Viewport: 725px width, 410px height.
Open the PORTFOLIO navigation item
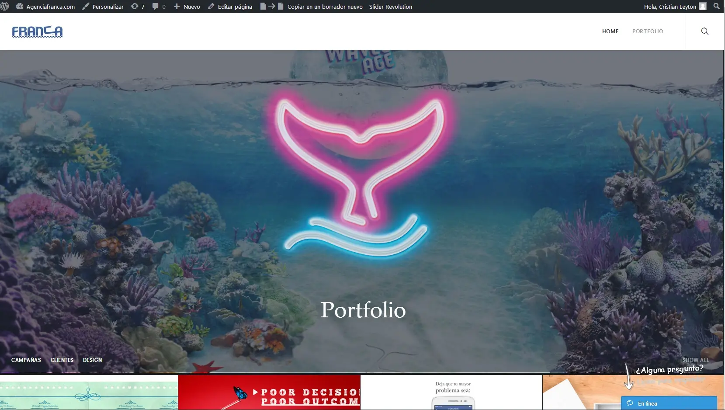[647, 31]
